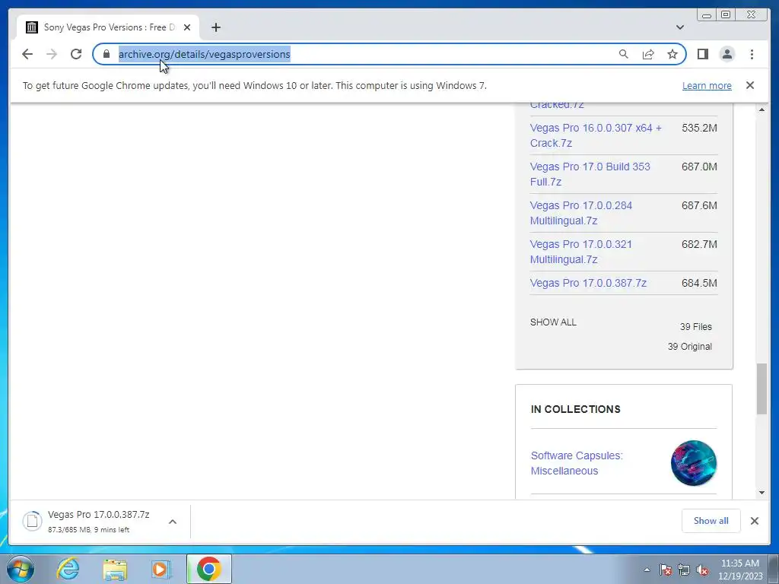This screenshot has width=779, height=584.
Task: Click the download file progress icon
Action: (x=32, y=521)
